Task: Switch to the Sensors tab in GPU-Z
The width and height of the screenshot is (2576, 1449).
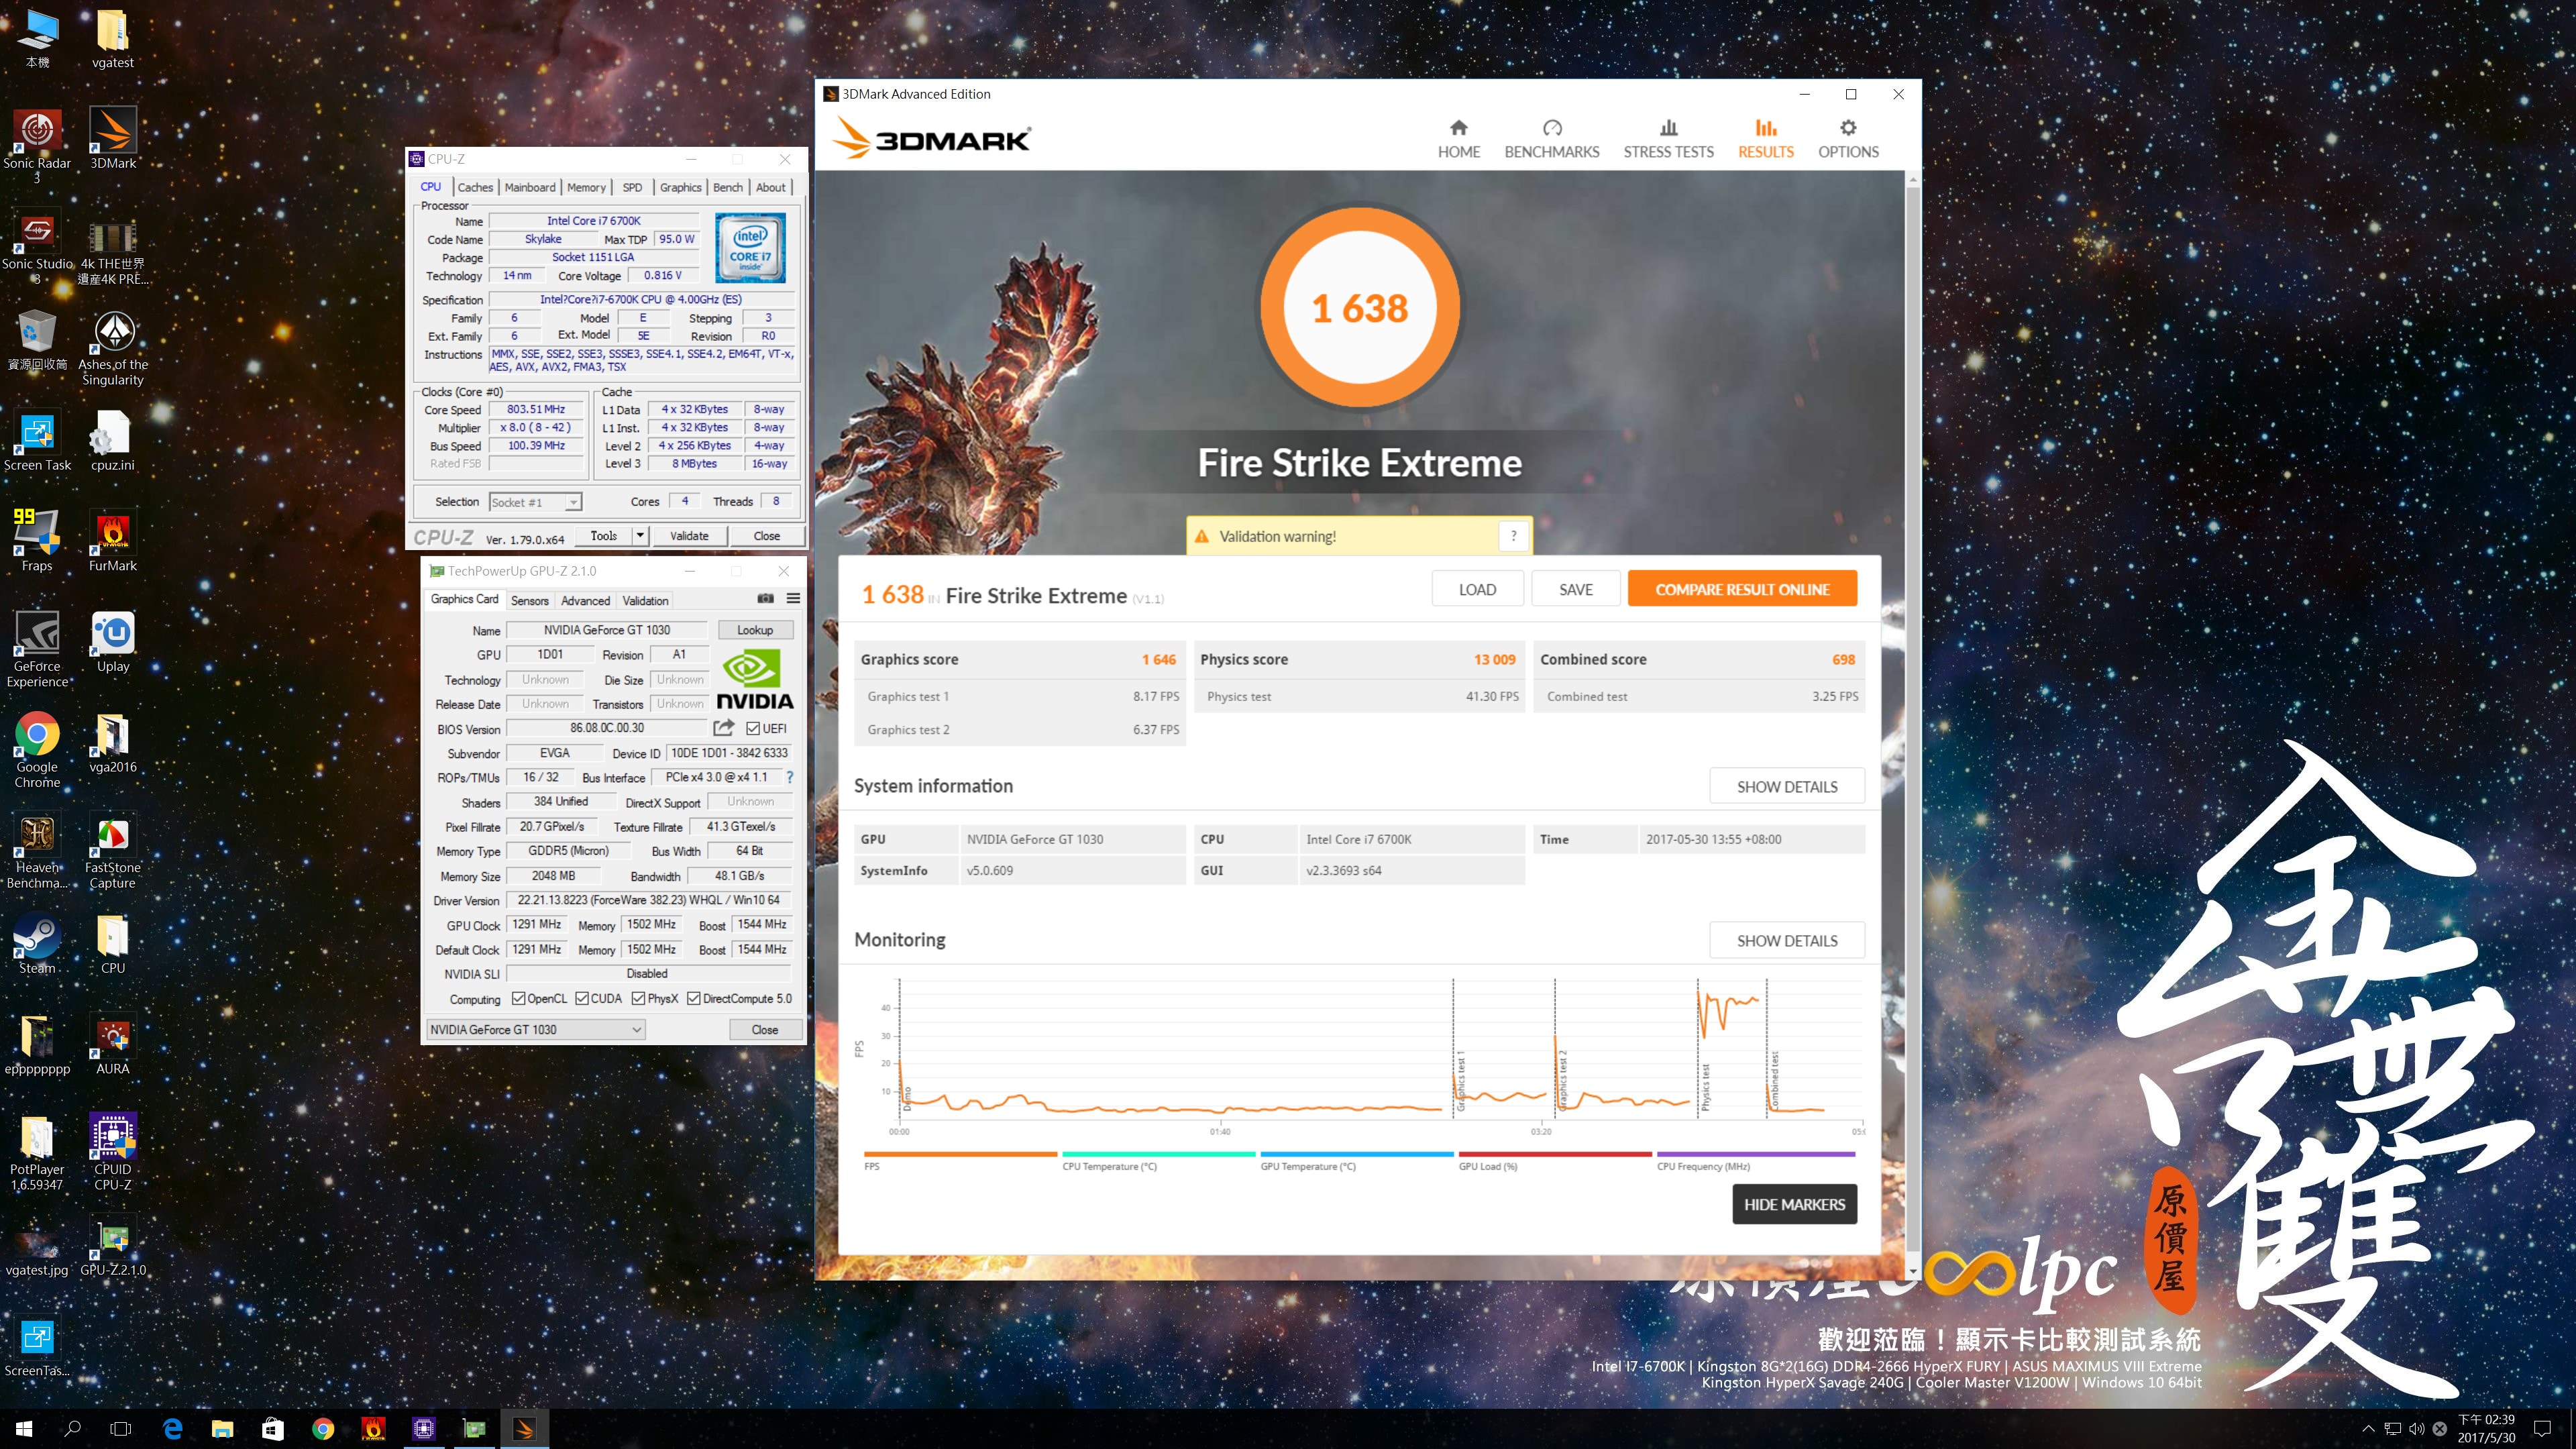Action: (x=529, y=600)
